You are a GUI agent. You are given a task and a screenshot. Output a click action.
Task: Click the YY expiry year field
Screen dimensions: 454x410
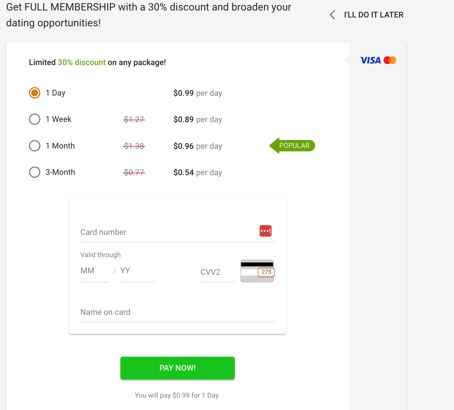click(x=137, y=271)
